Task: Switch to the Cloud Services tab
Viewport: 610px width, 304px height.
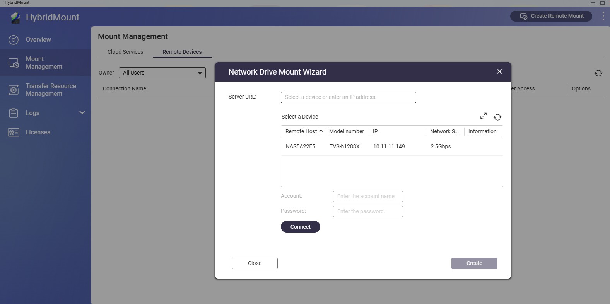Action: tap(125, 52)
